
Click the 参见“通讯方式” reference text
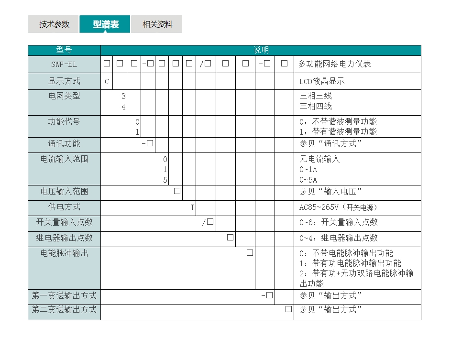(330, 144)
